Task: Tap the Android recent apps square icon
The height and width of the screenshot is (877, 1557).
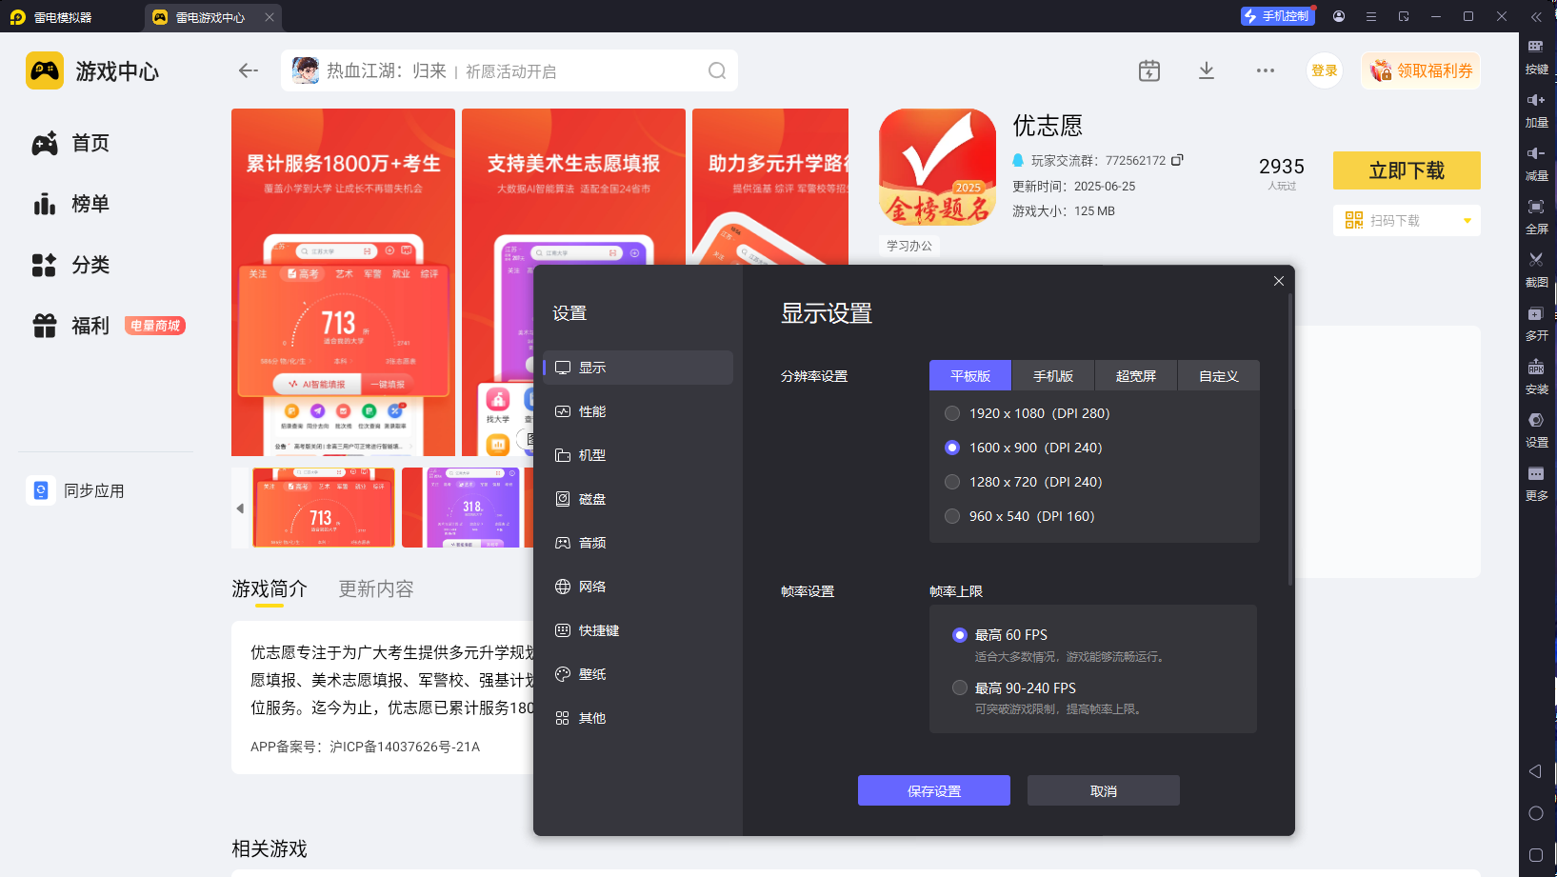Action: pyautogui.click(x=1536, y=855)
